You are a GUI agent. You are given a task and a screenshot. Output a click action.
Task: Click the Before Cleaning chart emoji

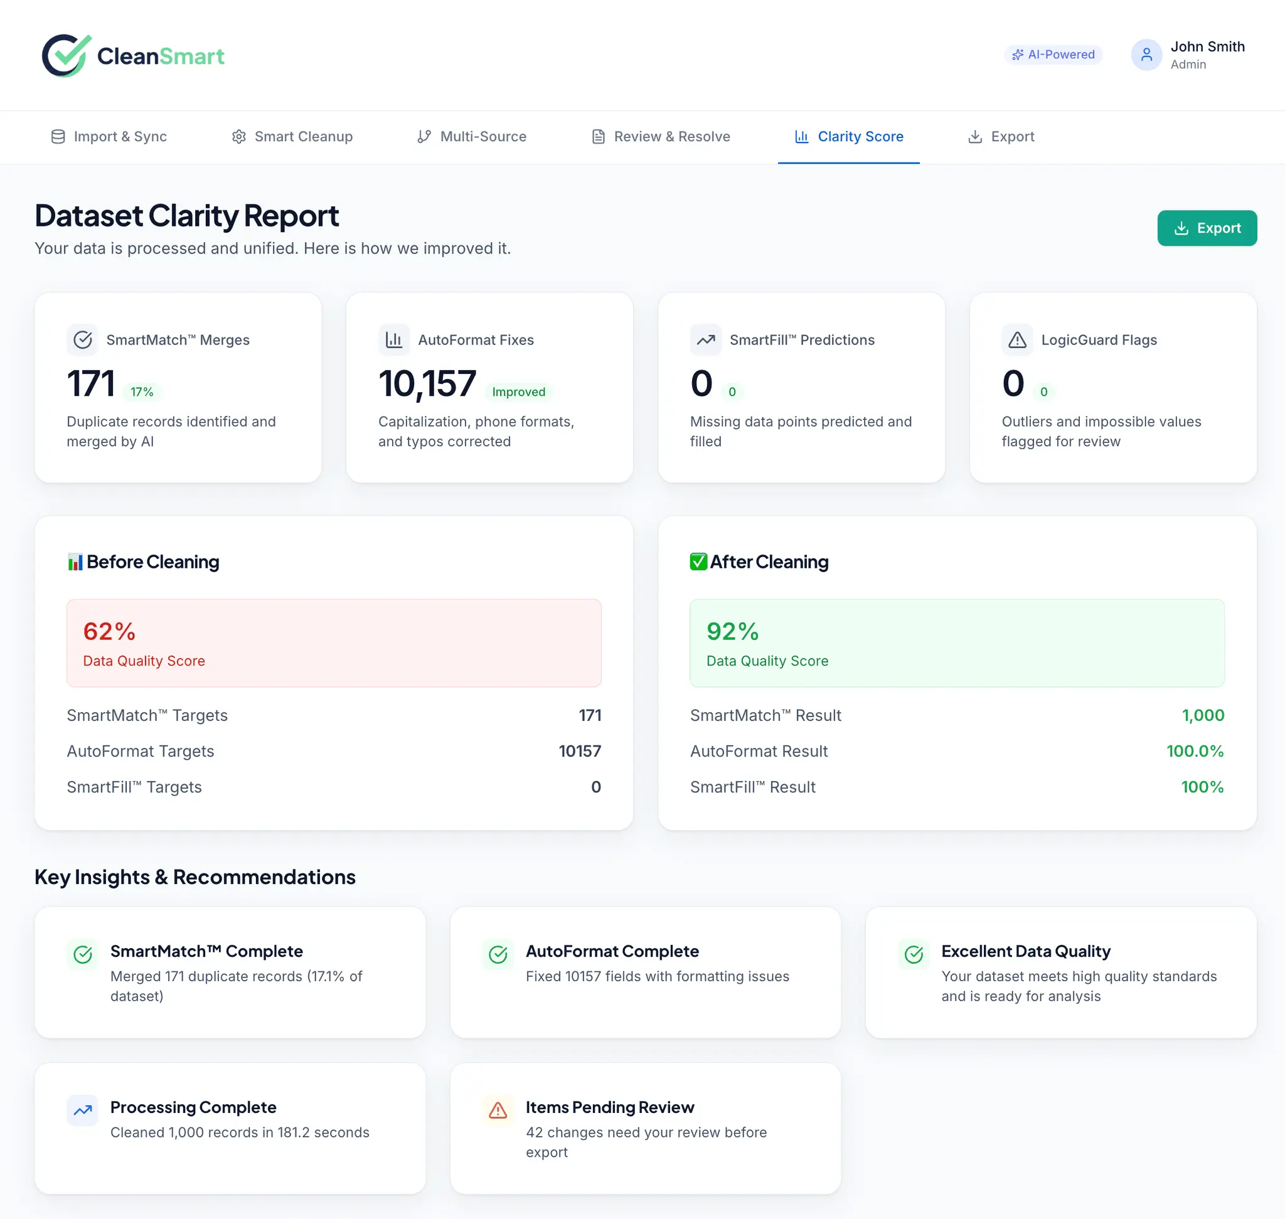[x=75, y=562]
